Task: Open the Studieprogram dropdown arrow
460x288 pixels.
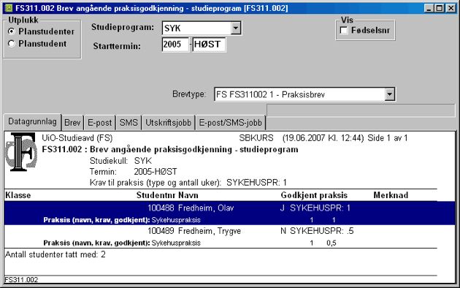Action: (x=236, y=29)
